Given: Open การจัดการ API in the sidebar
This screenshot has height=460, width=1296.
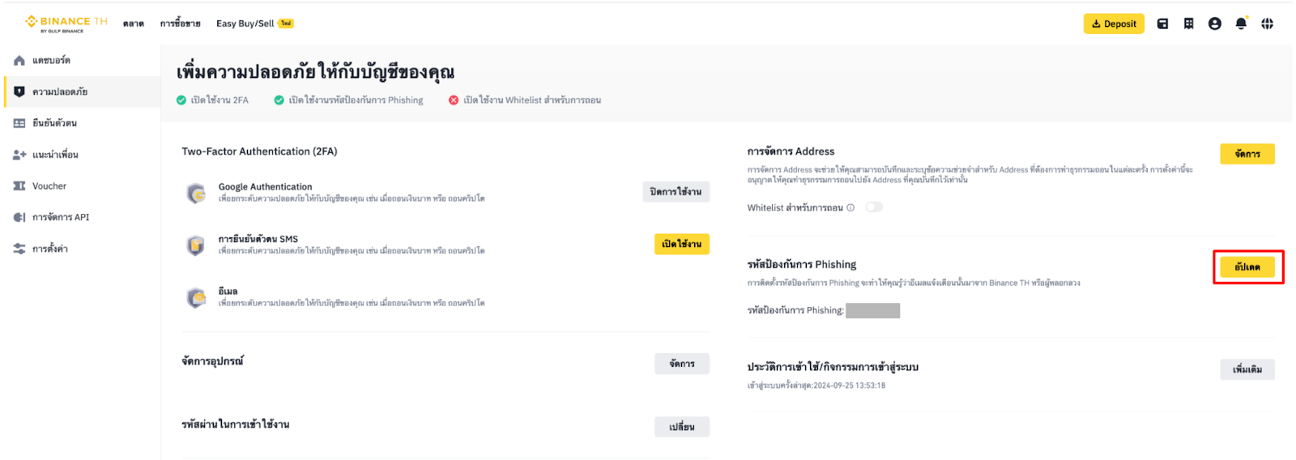Looking at the screenshot, I should (x=60, y=217).
